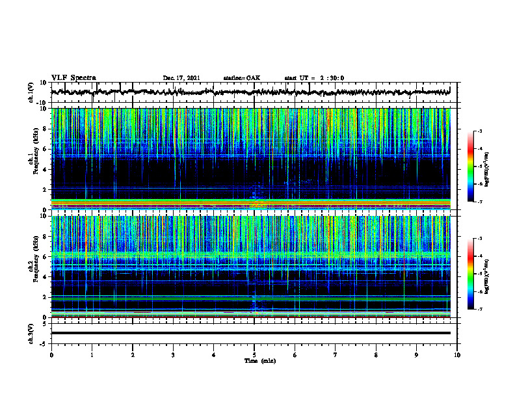
Task: Click the flat ch.3 voltage trace line
Action: (x=250, y=333)
